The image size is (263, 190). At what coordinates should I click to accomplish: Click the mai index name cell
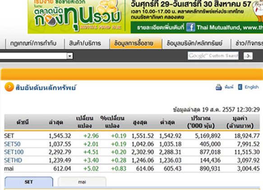pyautogui.click(x=9, y=168)
